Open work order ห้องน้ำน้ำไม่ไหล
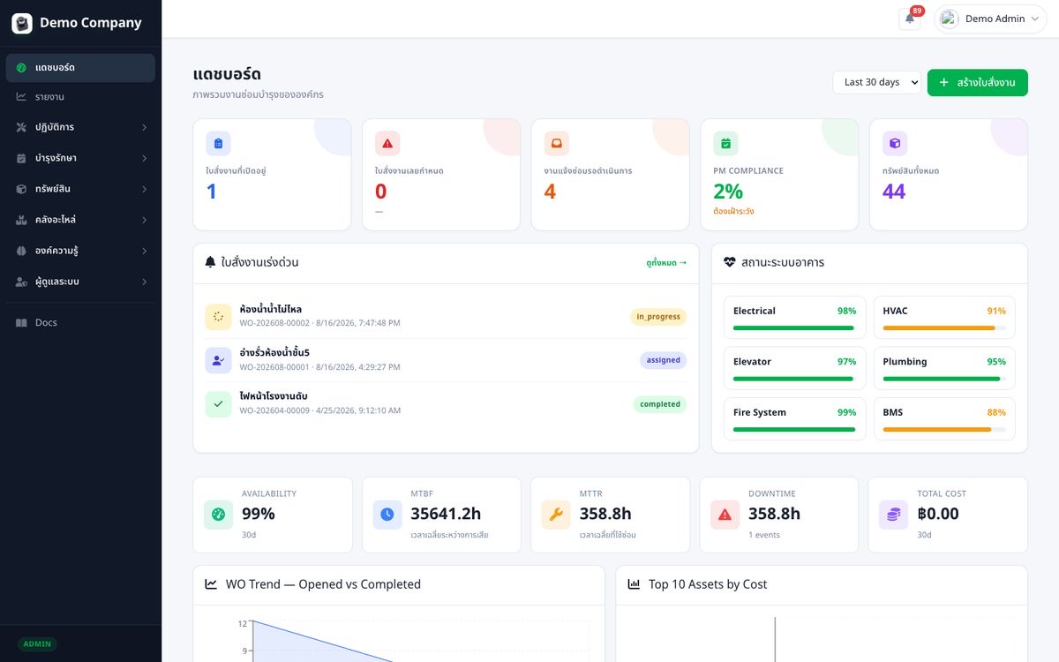The width and height of the screenshot is (1059, 662). coord(446,317)
